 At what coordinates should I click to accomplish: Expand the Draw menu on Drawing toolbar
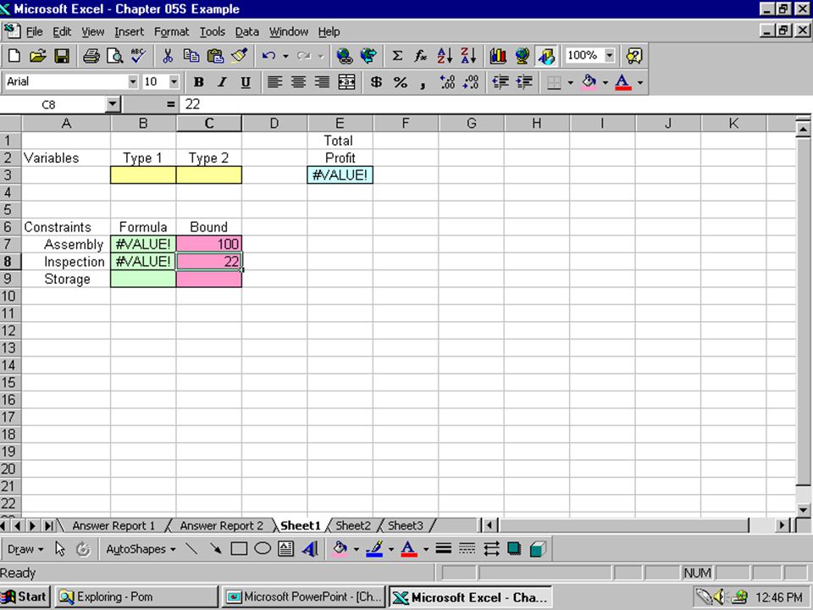coord(25,549)
